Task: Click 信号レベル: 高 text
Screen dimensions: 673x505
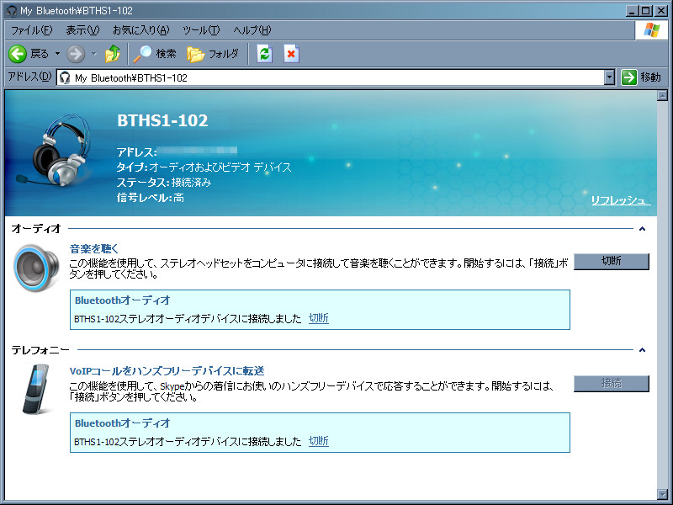Action: coord(151,198)
